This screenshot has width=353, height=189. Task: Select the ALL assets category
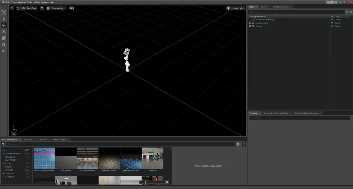[x=5, y=150]
